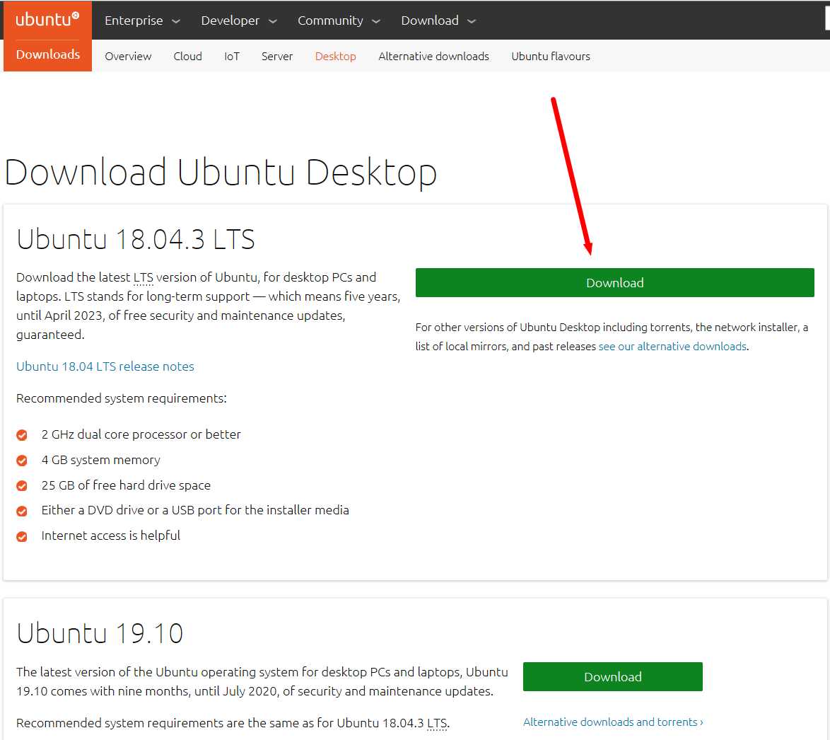Screen dimensions: 830x740
Task: Click the 'Ubuntu 19.10' heading
Action: (100, 633)
